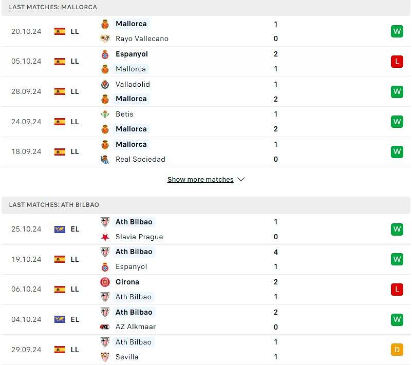The height and width of the screenshot is (365, 412).
Task: Open the Ath Bilbao vs Espanyol match row
Action: click(x=205, y=259)
